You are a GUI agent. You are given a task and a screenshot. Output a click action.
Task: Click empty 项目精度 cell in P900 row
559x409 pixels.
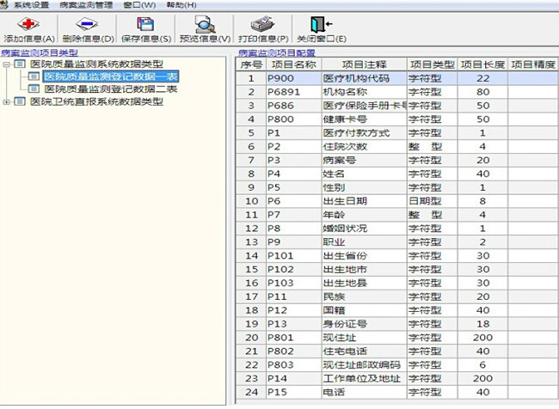coord(533,78)
